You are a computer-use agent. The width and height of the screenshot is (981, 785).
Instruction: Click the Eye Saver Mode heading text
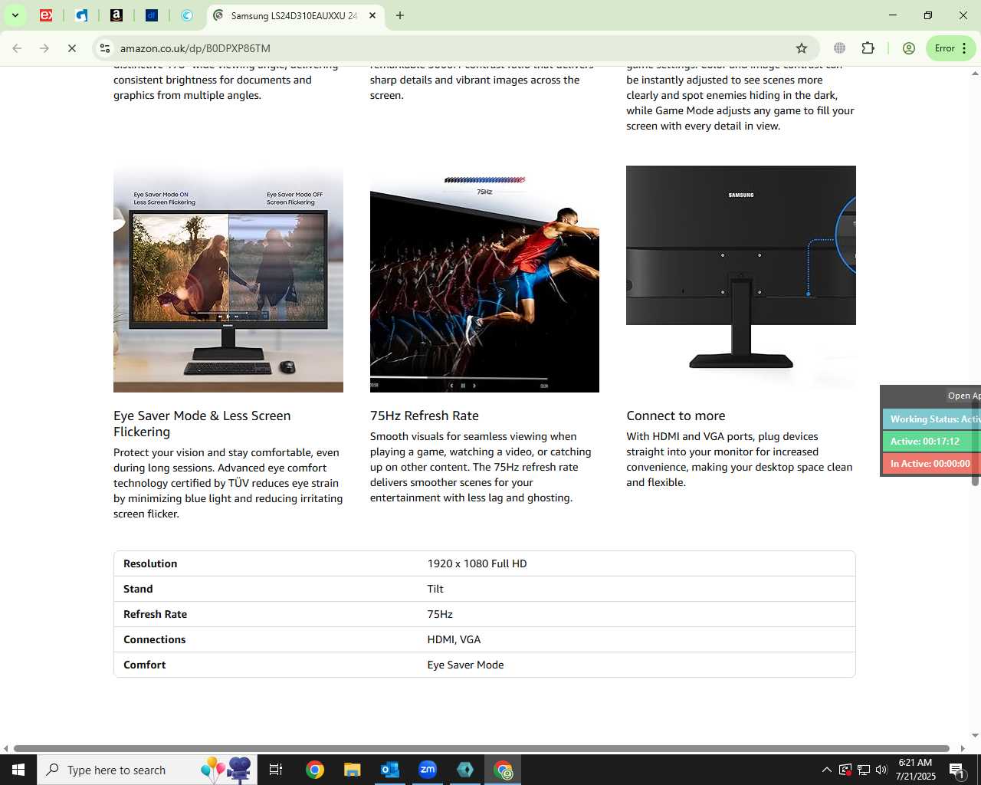[x=202, y=423]
